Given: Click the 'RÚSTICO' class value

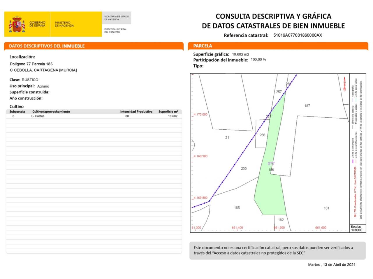Looking at the screenshot, I should (30, 80).
